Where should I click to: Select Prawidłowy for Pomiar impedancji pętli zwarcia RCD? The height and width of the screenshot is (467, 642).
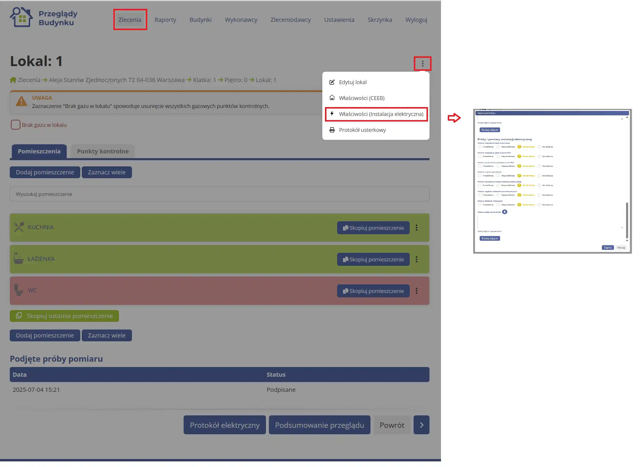pyautogui.click(x=479, y=156)
